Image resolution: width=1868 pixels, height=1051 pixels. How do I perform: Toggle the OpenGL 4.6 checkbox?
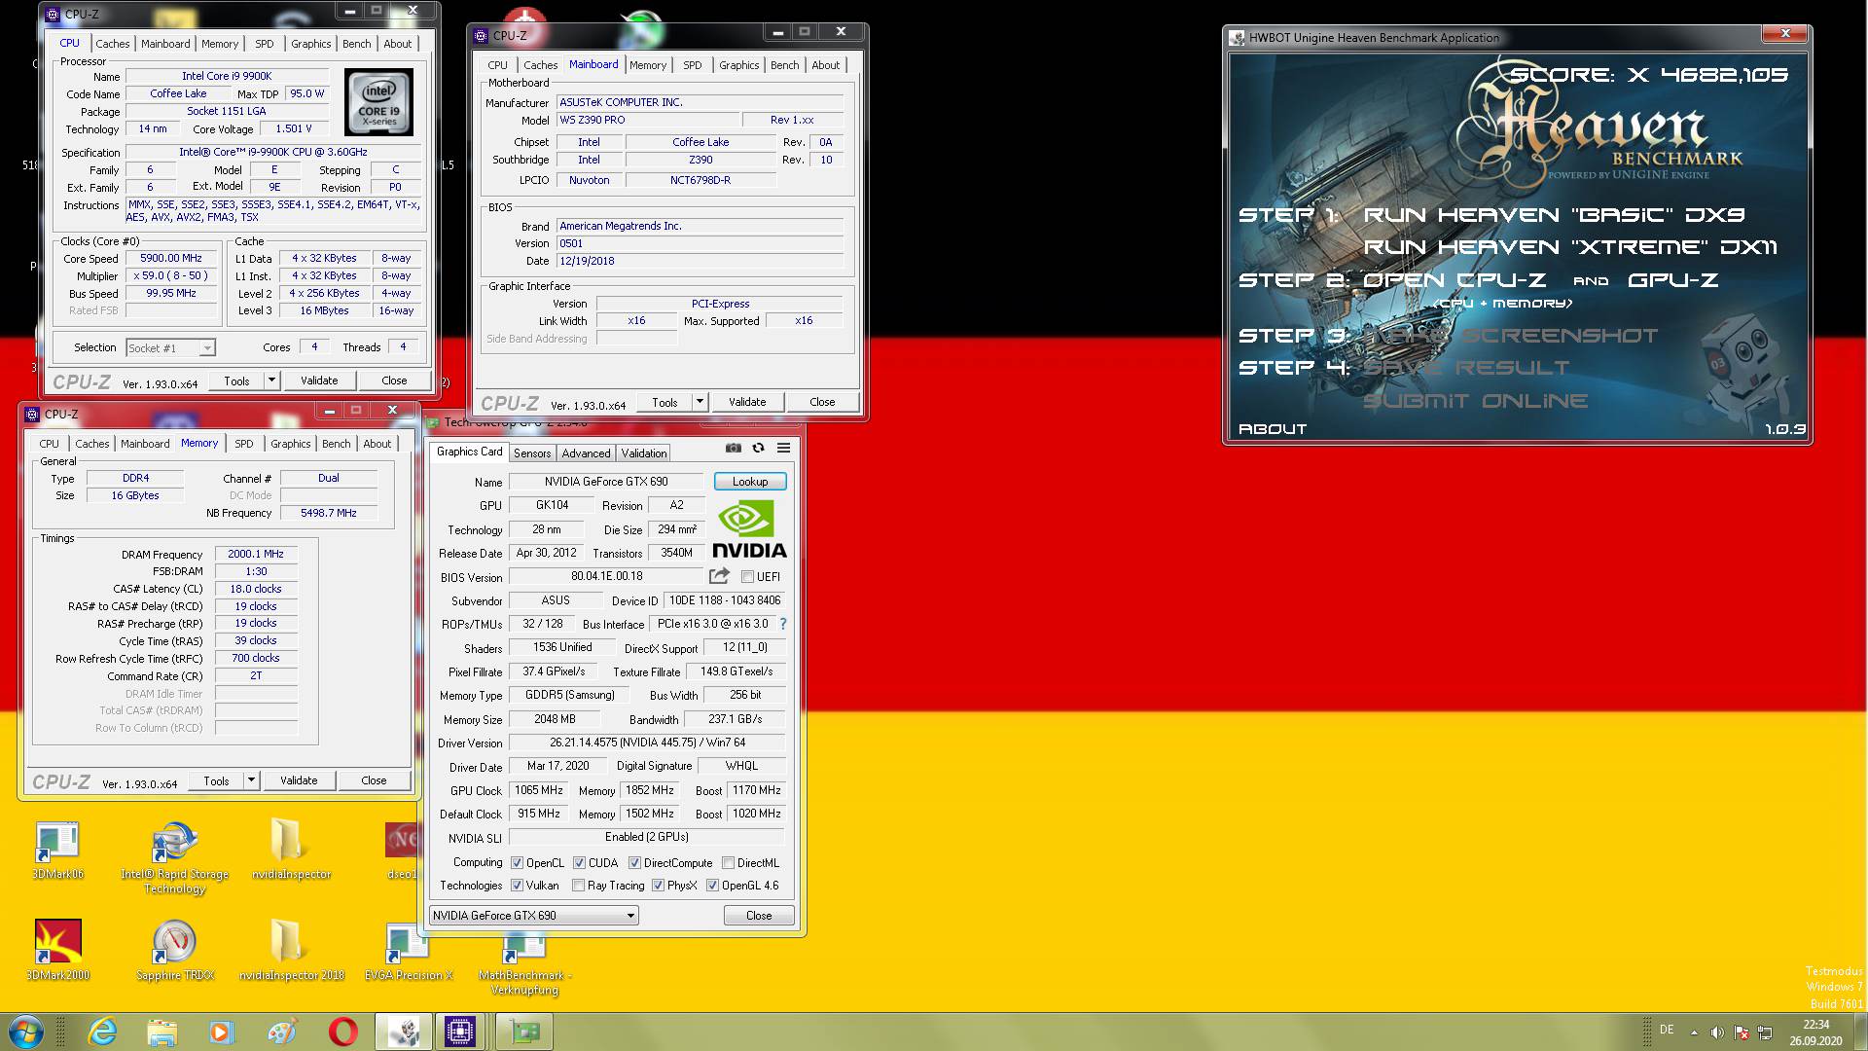712,886
